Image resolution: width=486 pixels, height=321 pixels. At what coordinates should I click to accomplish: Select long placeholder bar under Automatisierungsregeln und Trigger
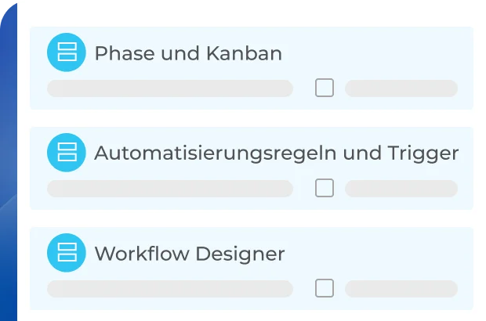[x=170, y=189]
